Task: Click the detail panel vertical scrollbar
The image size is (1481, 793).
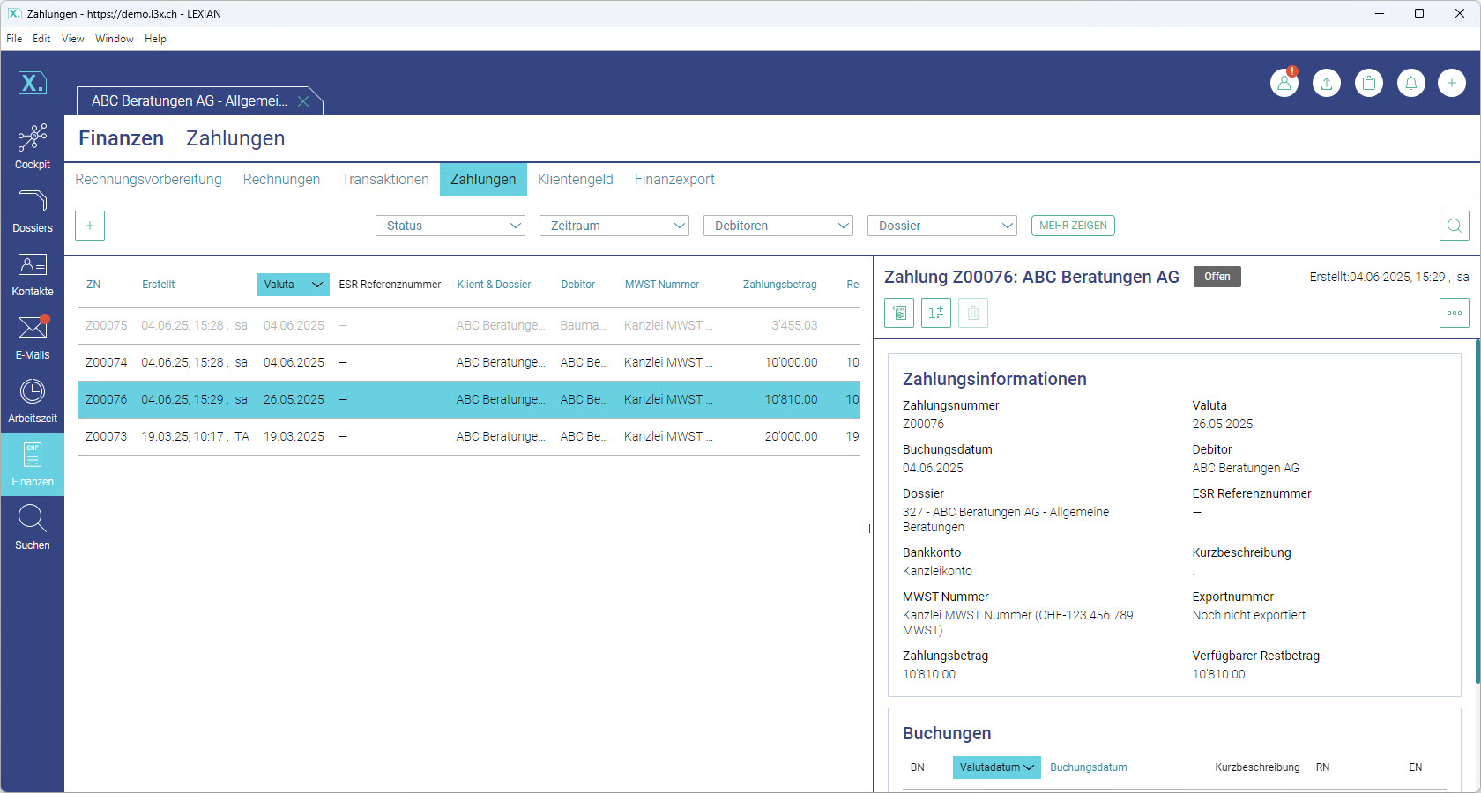Action: click(x=1477, y=511)
